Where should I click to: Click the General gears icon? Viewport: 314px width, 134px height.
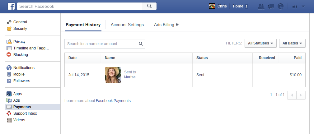[x=9, y=22]
